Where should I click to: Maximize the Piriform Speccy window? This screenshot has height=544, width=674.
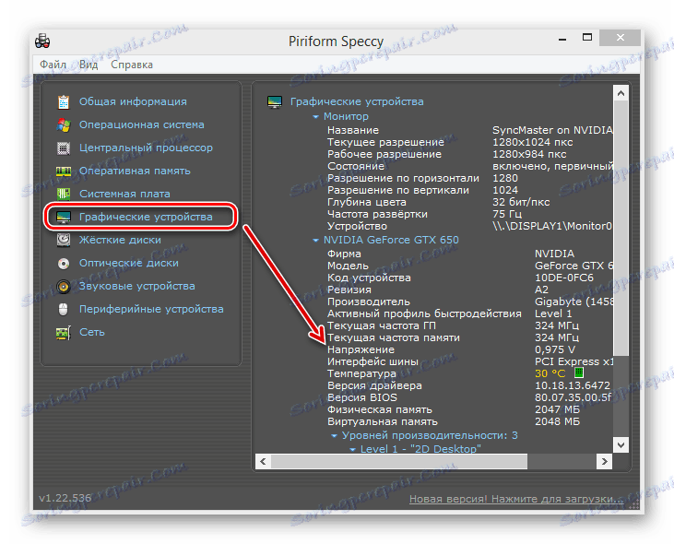(587, 38)
